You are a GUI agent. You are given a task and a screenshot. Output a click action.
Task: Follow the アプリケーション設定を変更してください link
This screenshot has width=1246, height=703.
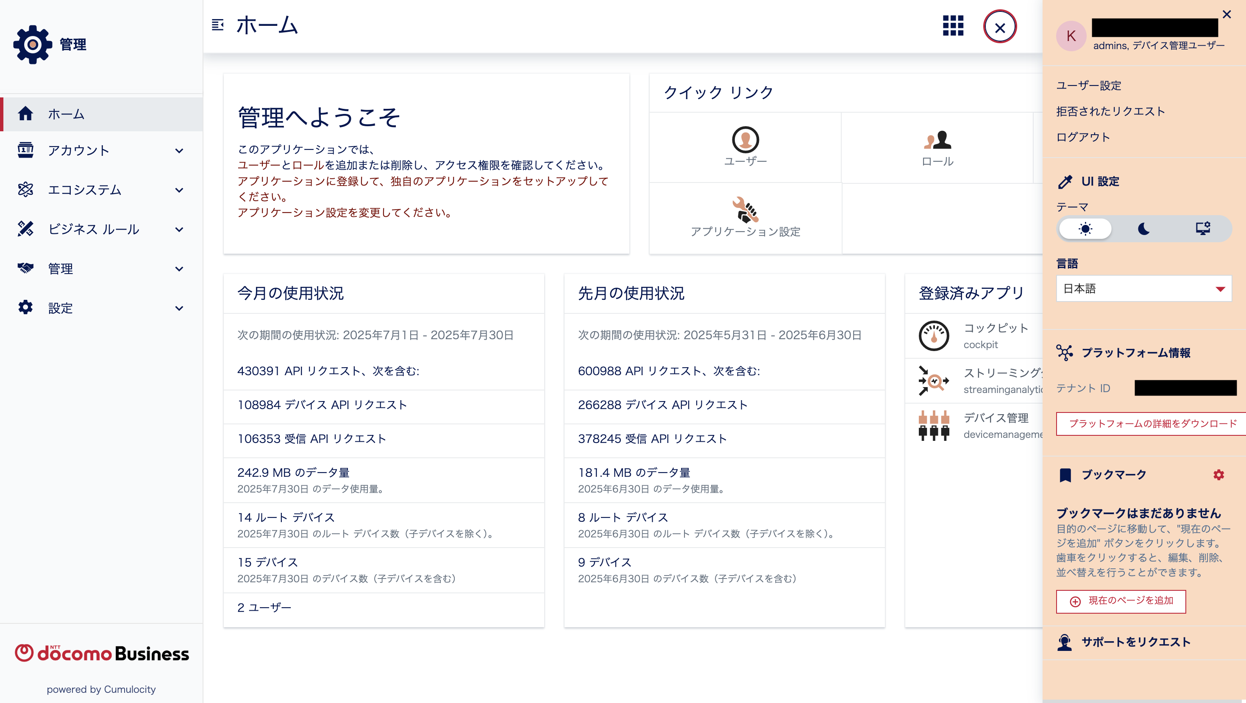tap(346, 212)
